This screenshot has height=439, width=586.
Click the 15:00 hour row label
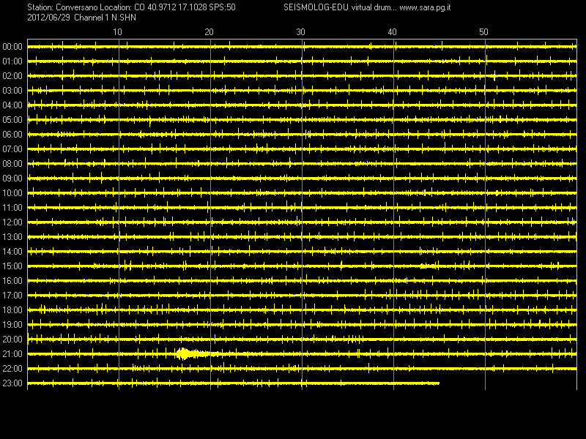coord(12,266)
